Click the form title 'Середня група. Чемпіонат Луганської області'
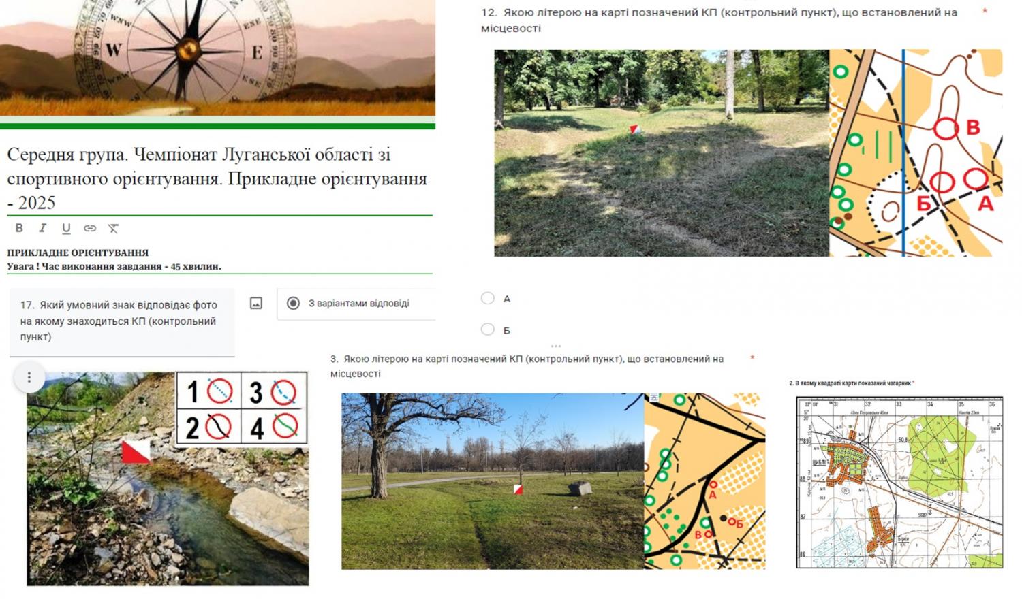This screenshot has width=1022, height=599. point(217,178)
